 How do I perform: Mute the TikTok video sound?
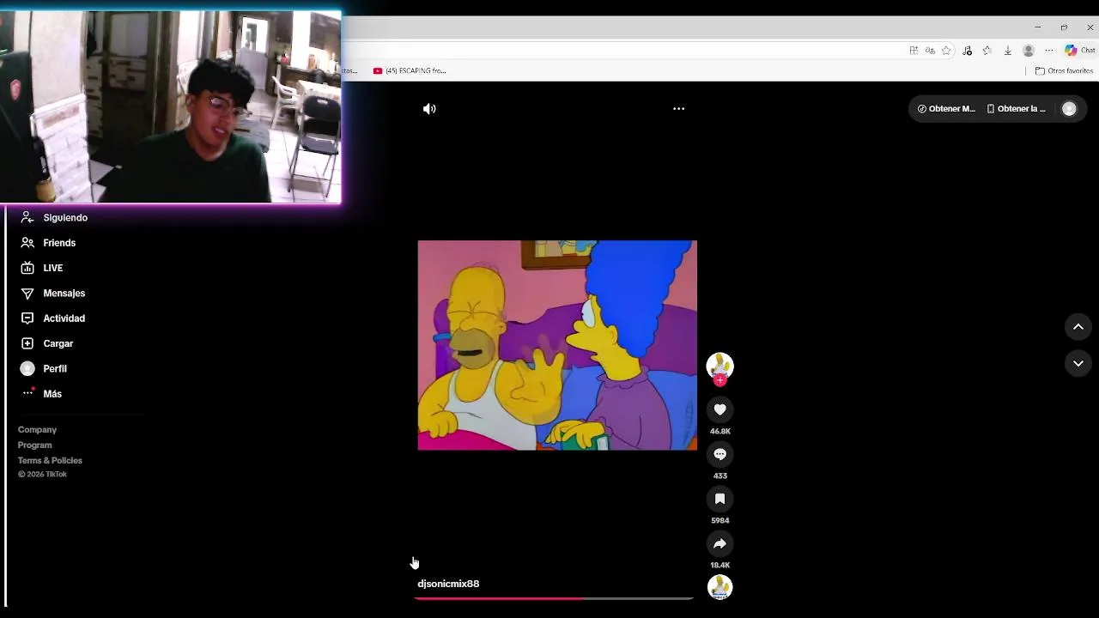click(x=429, y=109)
